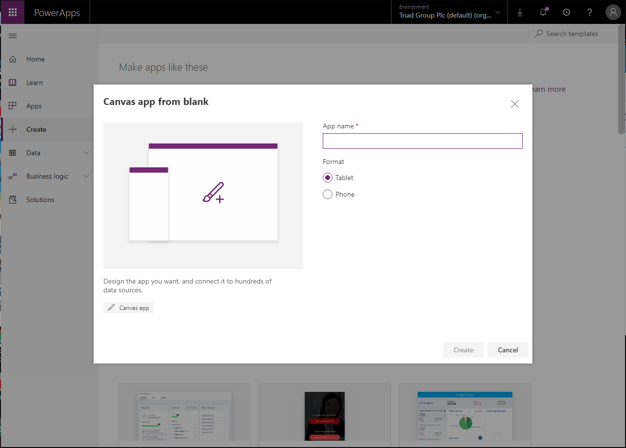Image resolution: width=626 pixels, height=448 pixels.
Task: Click the disabled Create button
Action: click(463, 350)
